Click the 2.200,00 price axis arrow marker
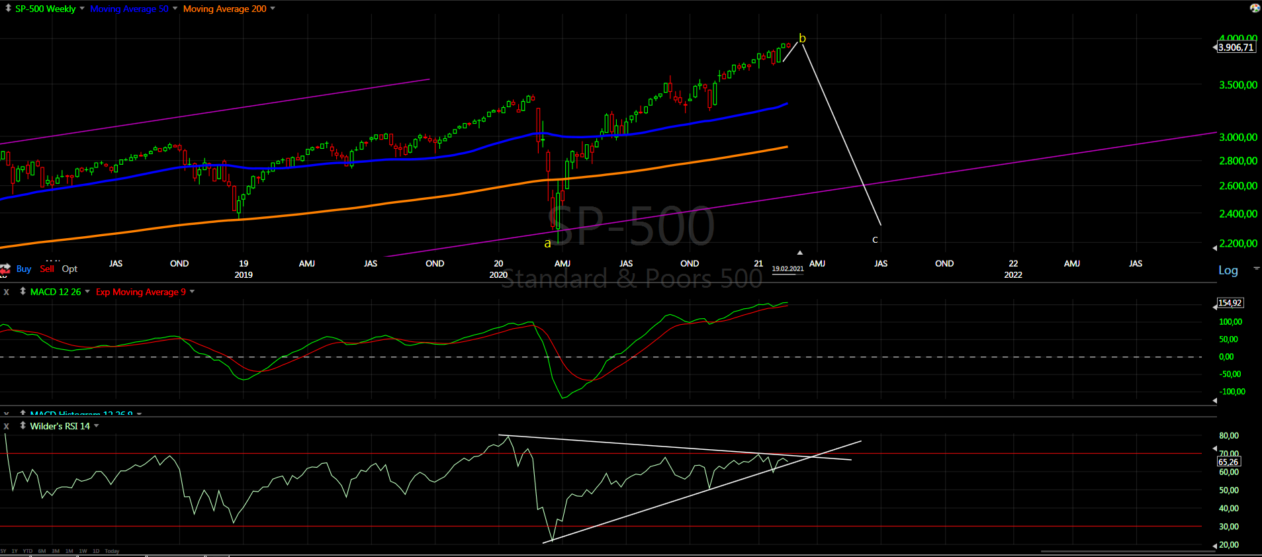Screen dimensions: 1262x557 tap(1214, 247)
